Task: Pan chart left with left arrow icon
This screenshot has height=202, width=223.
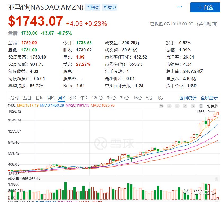Action: tap(185, 106)
